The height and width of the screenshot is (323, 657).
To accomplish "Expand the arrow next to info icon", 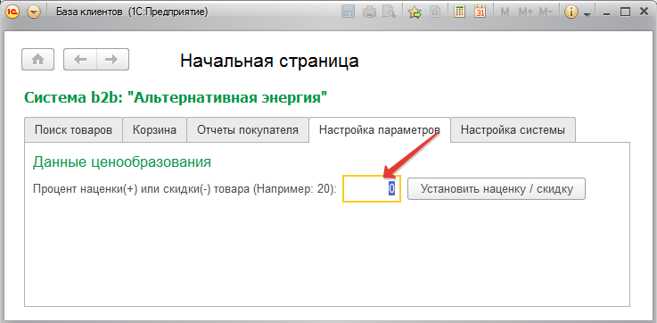I will (x=587, y=14).
